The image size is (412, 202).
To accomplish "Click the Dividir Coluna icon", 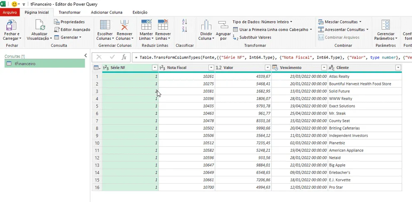I will click(x=206, y=25).
